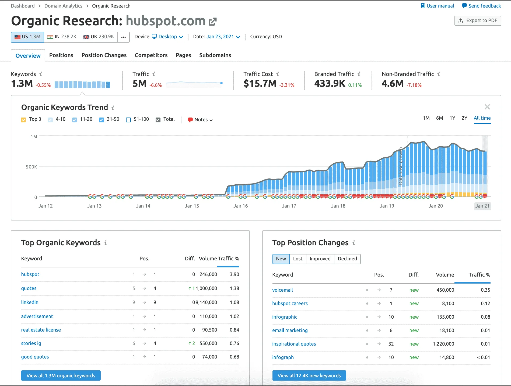Go to Domain Analytics breadcrumb
This screenshot has height=386, width=511.
coord(63,6)
